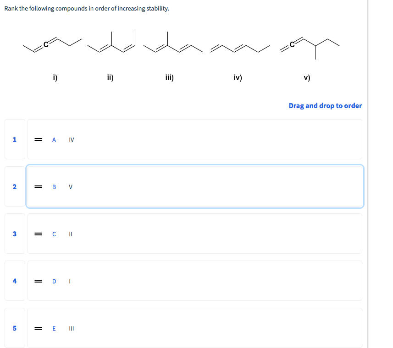Select the letter E in the last row
This screenshot has height=348, width=393.
[x=54, y=328]
